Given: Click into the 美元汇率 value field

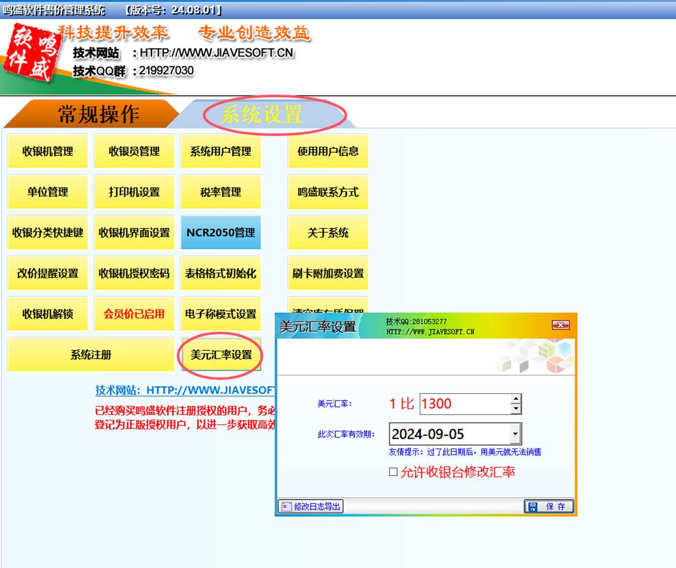Looking at the screenshot, I should click(x=464, y=404).
